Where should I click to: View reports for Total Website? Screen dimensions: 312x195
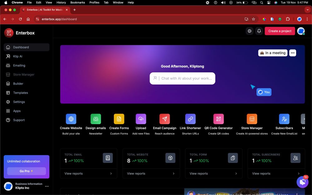pos(151,173)
